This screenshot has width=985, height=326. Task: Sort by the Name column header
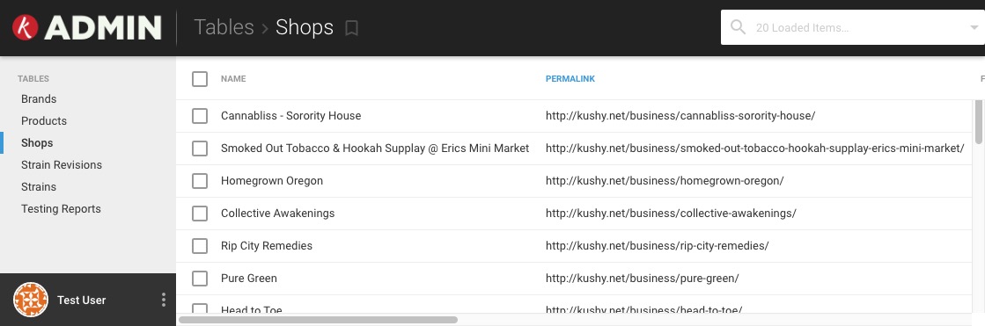[233, 79]
